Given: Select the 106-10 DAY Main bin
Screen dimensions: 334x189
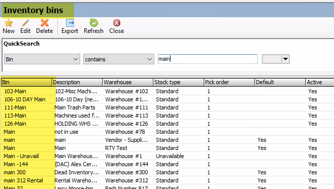Looking at the screenshot, I should click(x=25, y=99).
